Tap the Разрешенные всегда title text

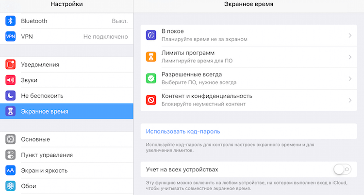[x=192, y=75]
